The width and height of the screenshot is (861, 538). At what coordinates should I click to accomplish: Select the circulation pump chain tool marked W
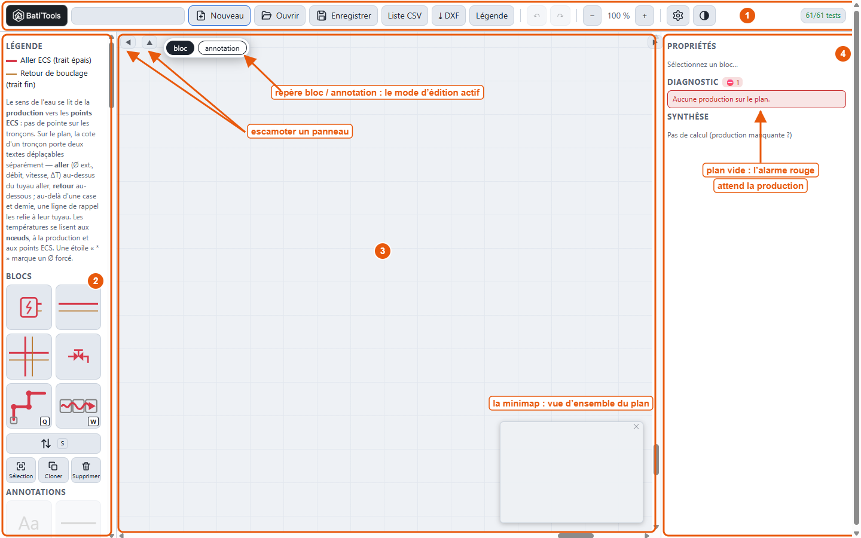(78, 406)
